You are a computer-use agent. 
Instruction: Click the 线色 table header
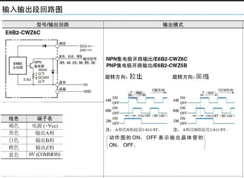tap(13, 118)
